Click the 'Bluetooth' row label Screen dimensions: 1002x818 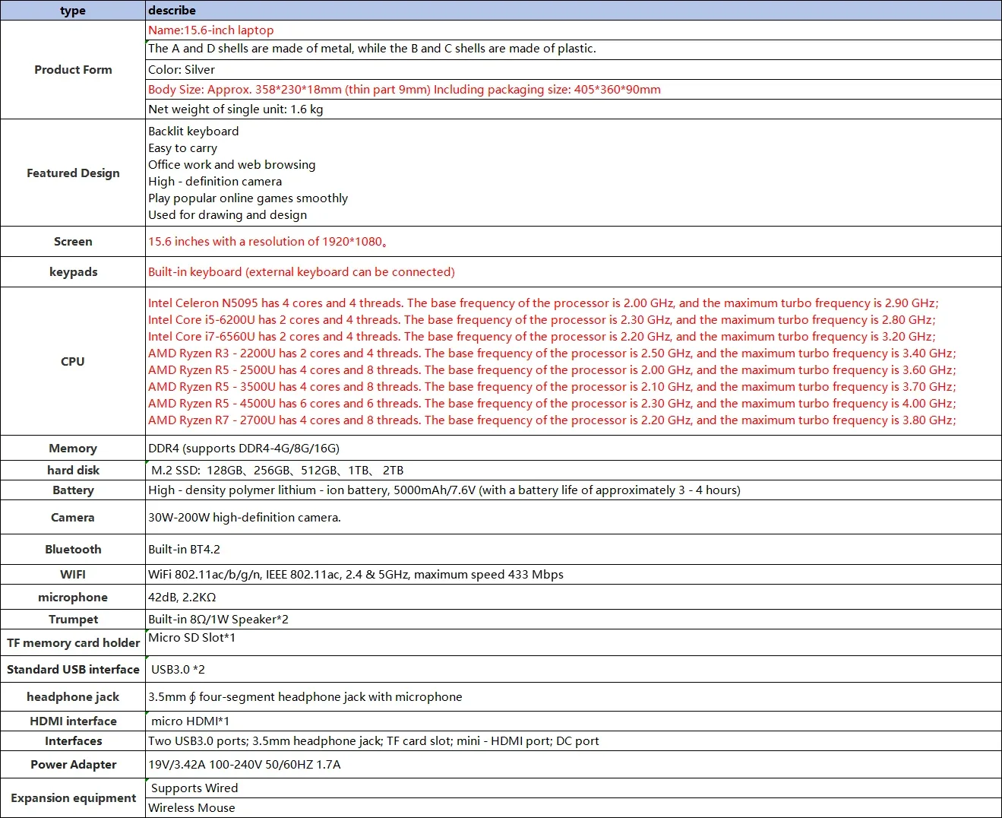73,549
